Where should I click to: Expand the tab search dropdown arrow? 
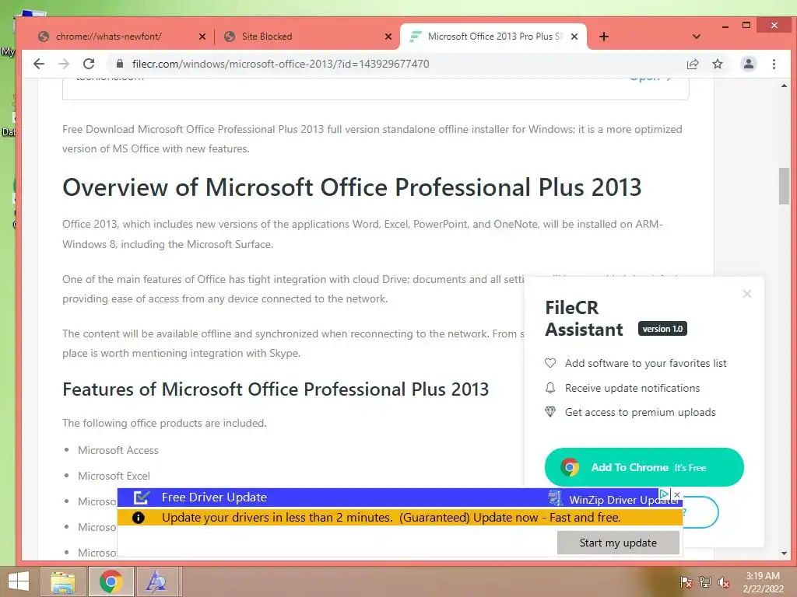(697, 37)
